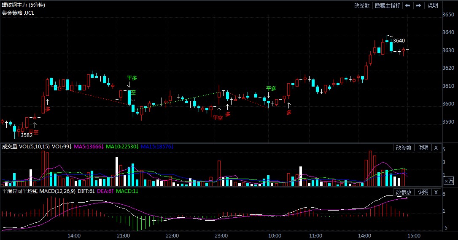
Task: Open 说明 for the volume panel
Action: pos(423,148)
